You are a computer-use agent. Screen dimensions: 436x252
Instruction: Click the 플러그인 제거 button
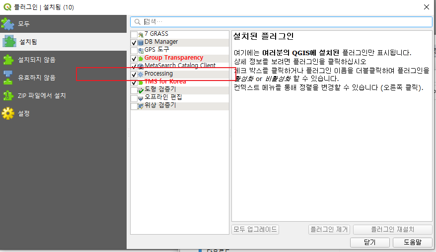coord(329,230)
